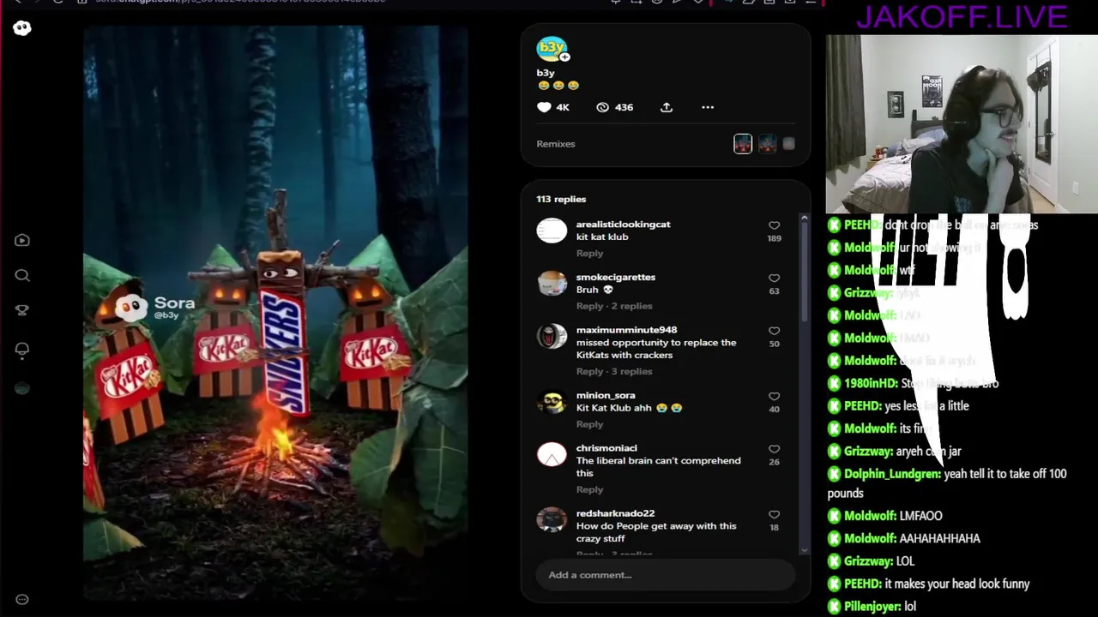Open first remix thumbnail
This screenshot has width=1098, height=617.
click(x=743, y=144)
